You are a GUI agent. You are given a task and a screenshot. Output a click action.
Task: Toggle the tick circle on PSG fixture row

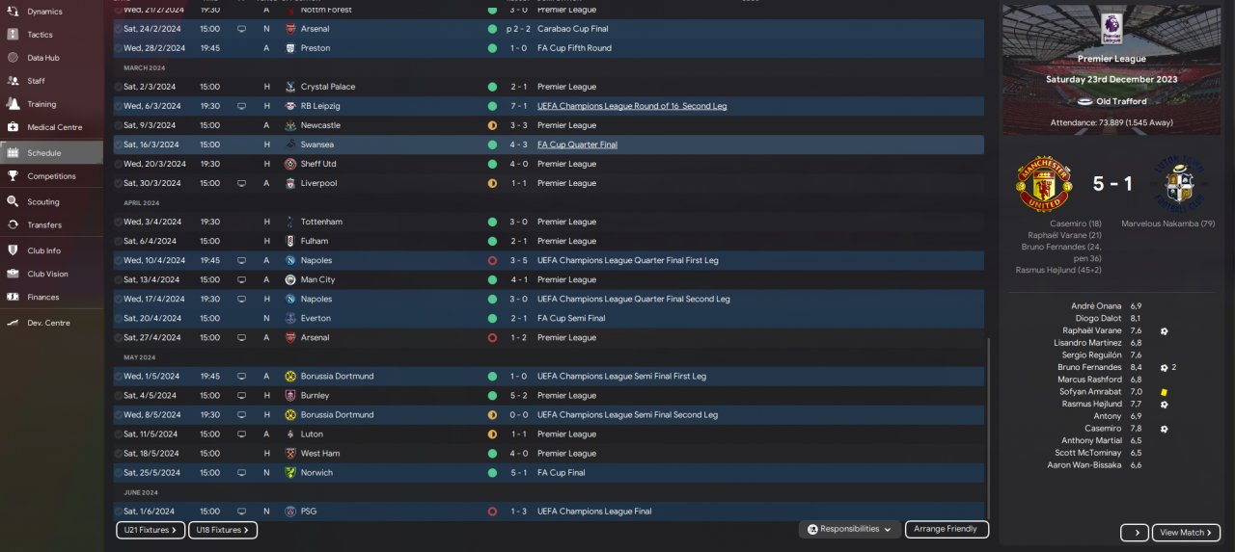(119, 512)
